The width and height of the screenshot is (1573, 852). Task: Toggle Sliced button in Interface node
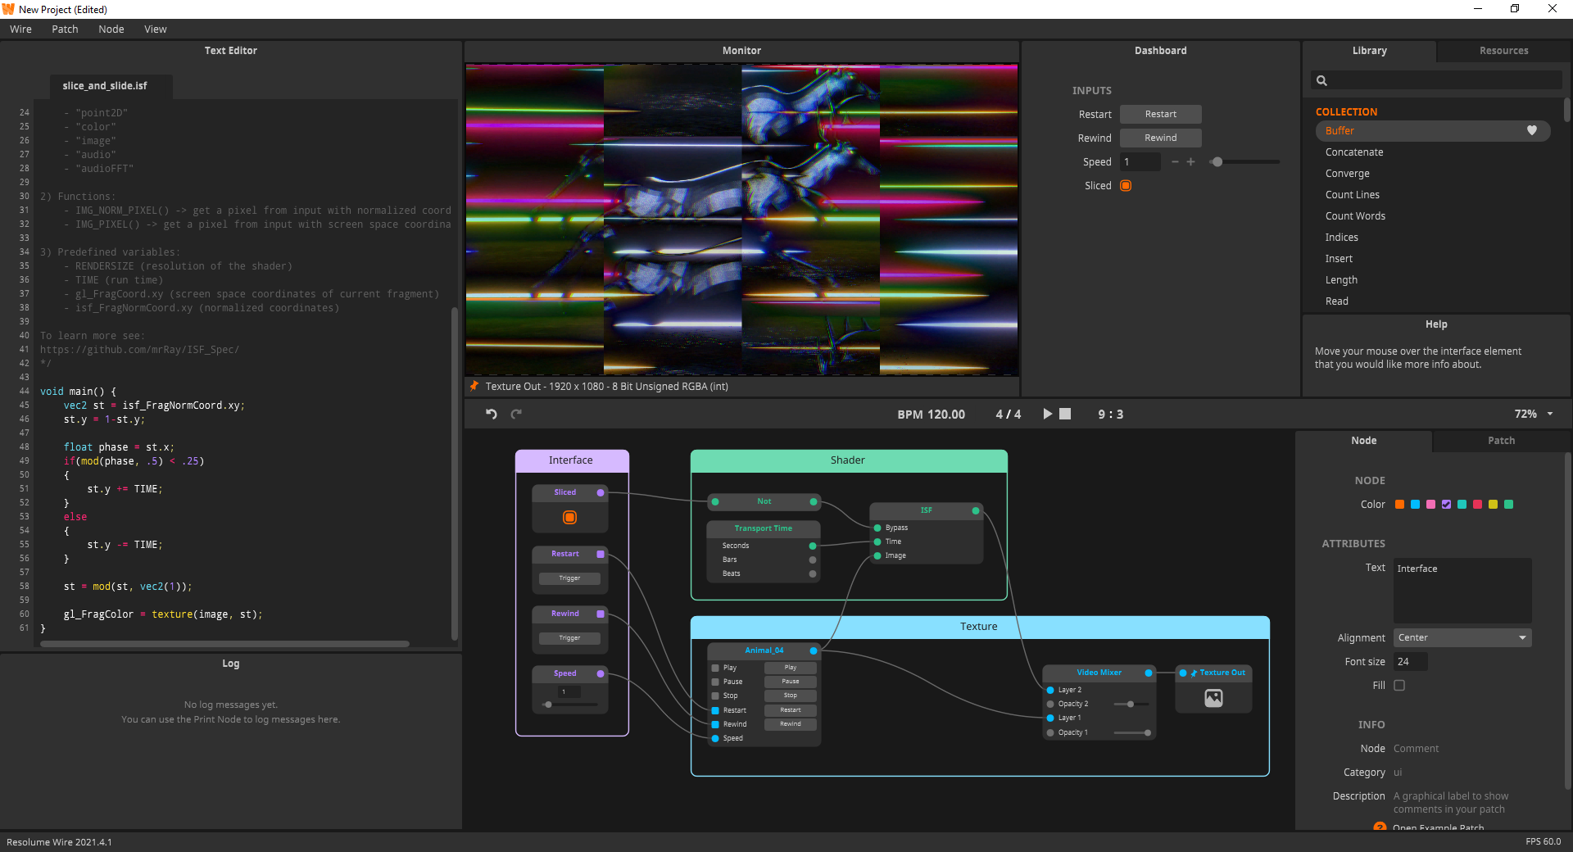(569, 518)
